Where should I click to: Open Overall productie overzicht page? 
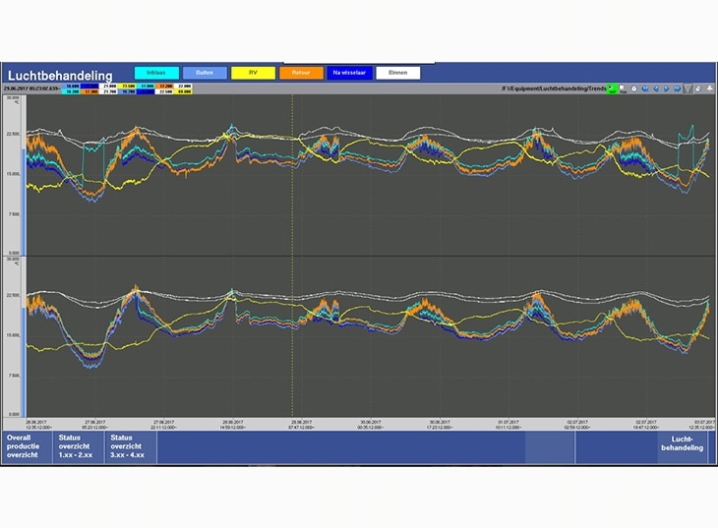pyautogui.click(x=27, y=446)
